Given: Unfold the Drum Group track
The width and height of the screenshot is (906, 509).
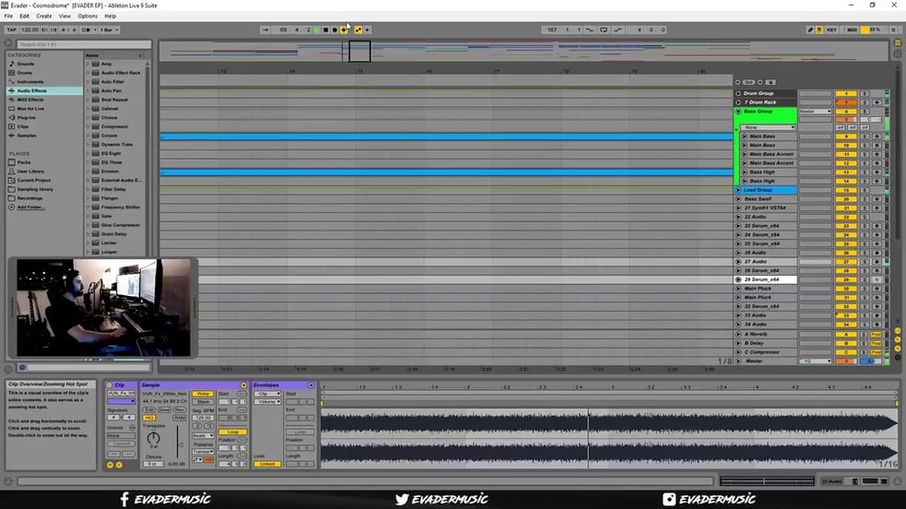Looking at the screenshot, I should pyautogui.click(x=738, y=93).
